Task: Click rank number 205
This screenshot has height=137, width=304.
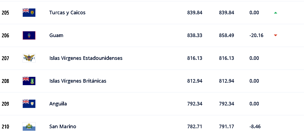Action: pos(5,13)
